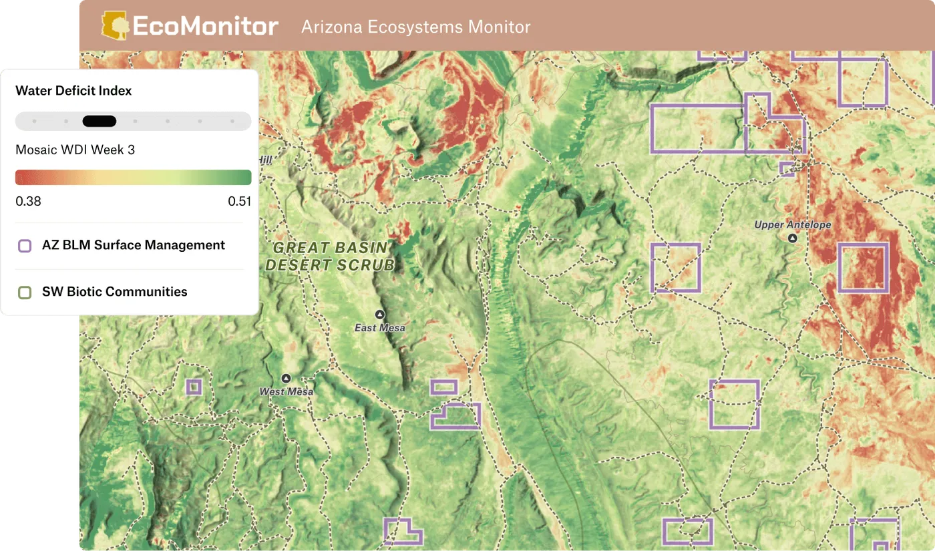
Task: Click the legend maximum value "0.51"
Action: pyautogui.click(x=239, y=201)
